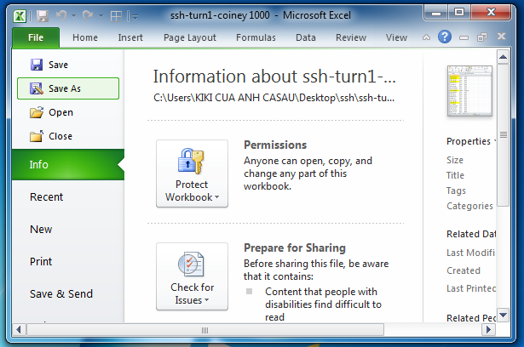Click Save in the Backstage menu
This screenshot has width=524, height=347.
pyautogui.click(x=68, y=65)
